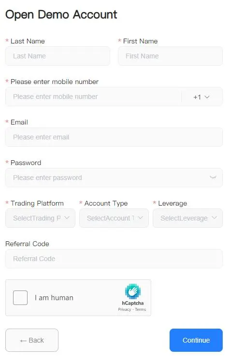Open the Account Type selector
Screen dimensions: 229x360
tap(114, 218)
